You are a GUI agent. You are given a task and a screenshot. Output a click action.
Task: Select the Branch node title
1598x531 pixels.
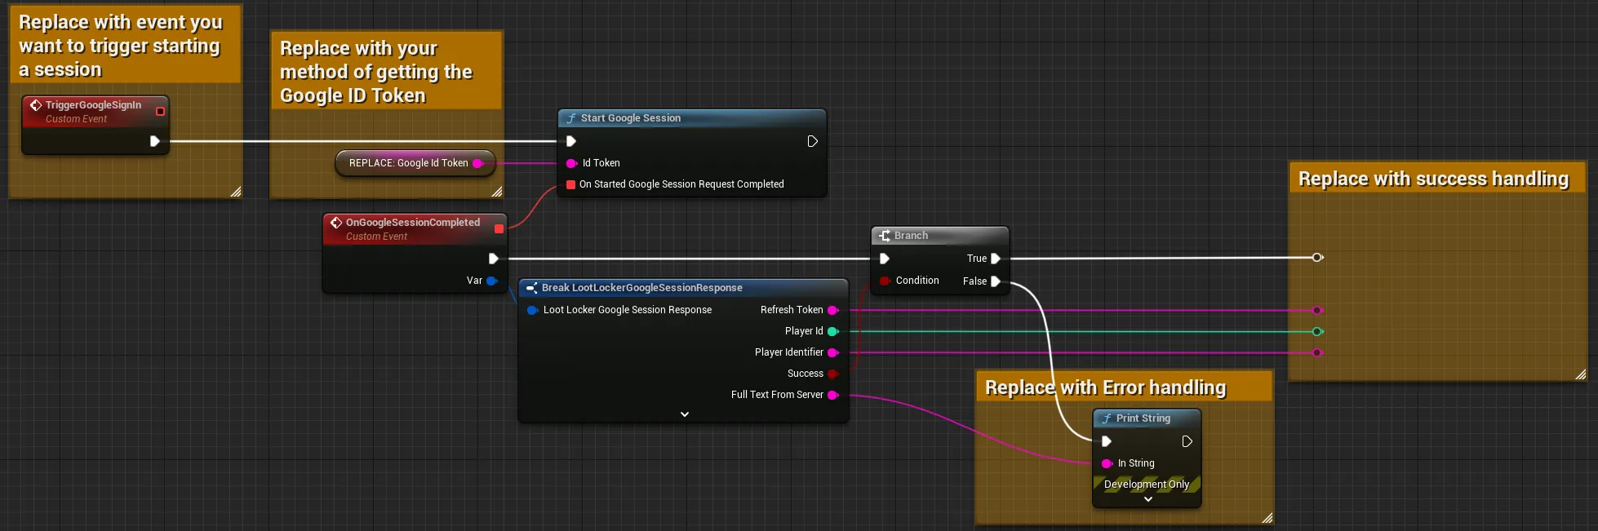(x=911, y=236)
